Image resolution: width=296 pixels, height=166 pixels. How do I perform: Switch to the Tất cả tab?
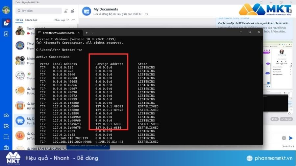(19, 20)
